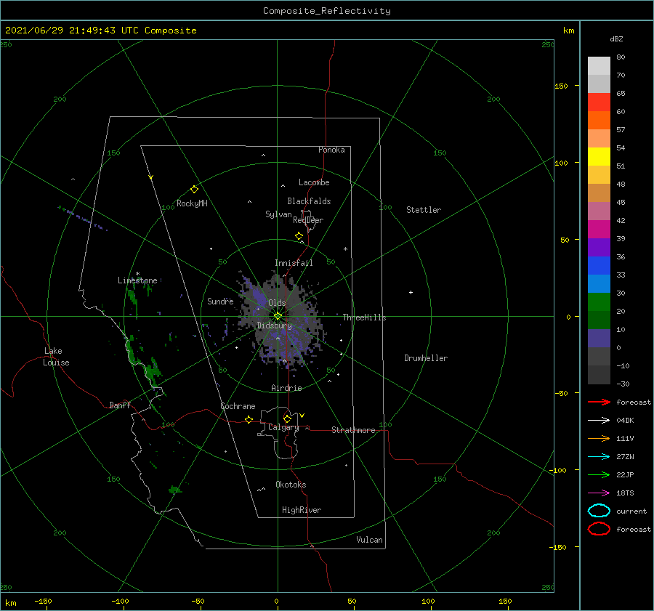This screenshot has width=654, height=611.
Task: Click the Vulcan town label
Action: pos(369,540)
